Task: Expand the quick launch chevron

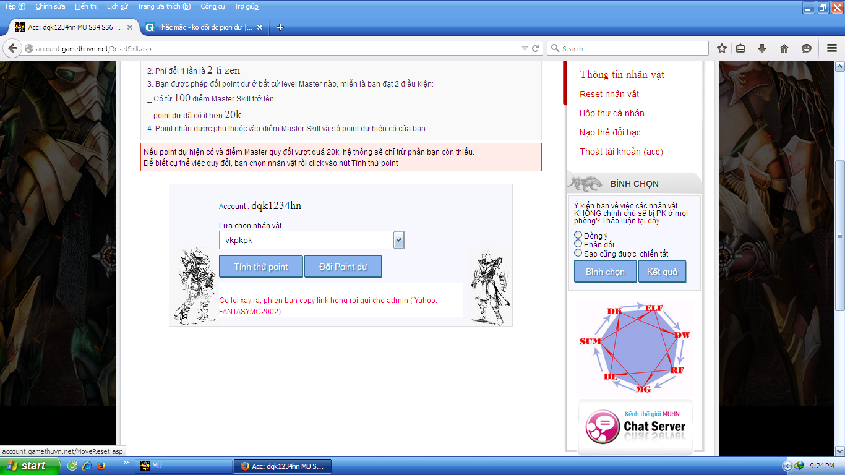Action: coord(126,463)
